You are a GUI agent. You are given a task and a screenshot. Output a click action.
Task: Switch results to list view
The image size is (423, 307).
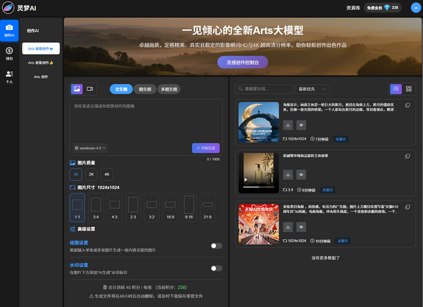point(396,89)
